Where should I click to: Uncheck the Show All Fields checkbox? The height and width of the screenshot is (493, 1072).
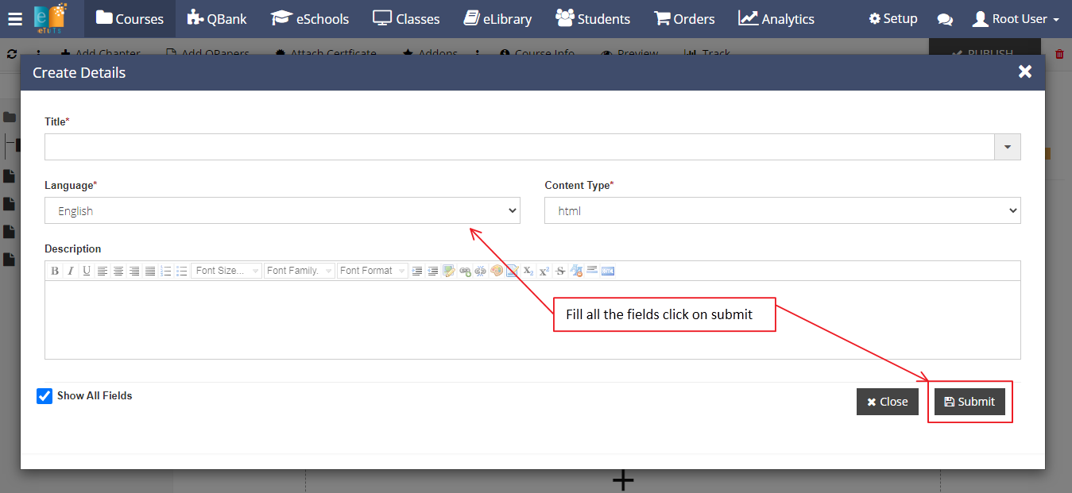point(45,395)
